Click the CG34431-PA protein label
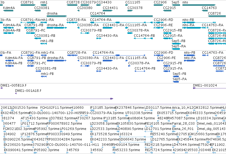226x154 pixels. point(113,58)
